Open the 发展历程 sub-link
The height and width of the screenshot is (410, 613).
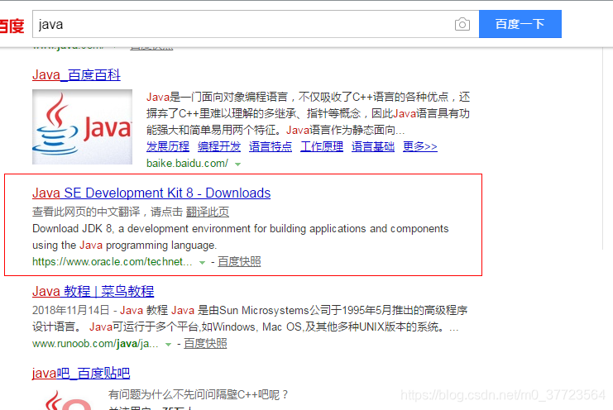pyautogui.click(x=168, y=147)
